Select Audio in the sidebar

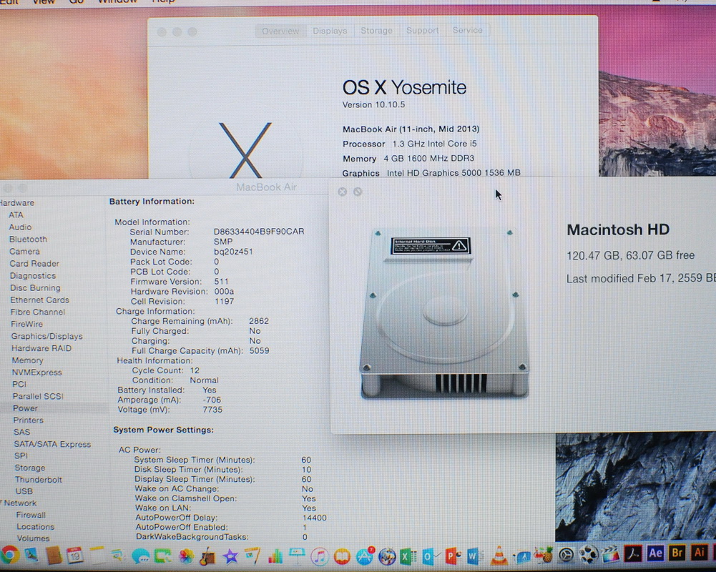pos(20,227)
